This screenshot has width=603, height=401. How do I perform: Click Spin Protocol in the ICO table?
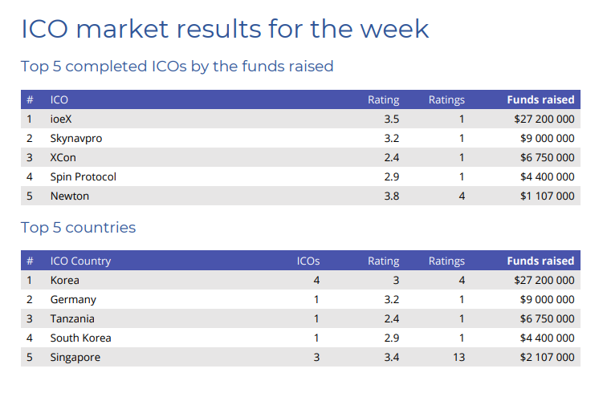point(83,176)
